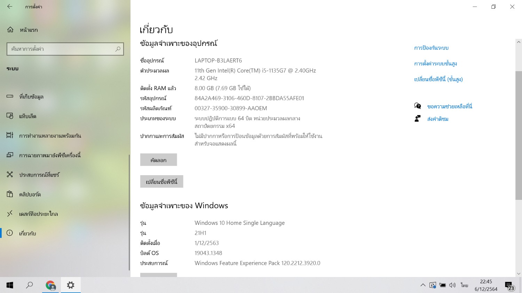Select ประสบการณ์ที่แชร์ menu item

(x=65, y=175)
